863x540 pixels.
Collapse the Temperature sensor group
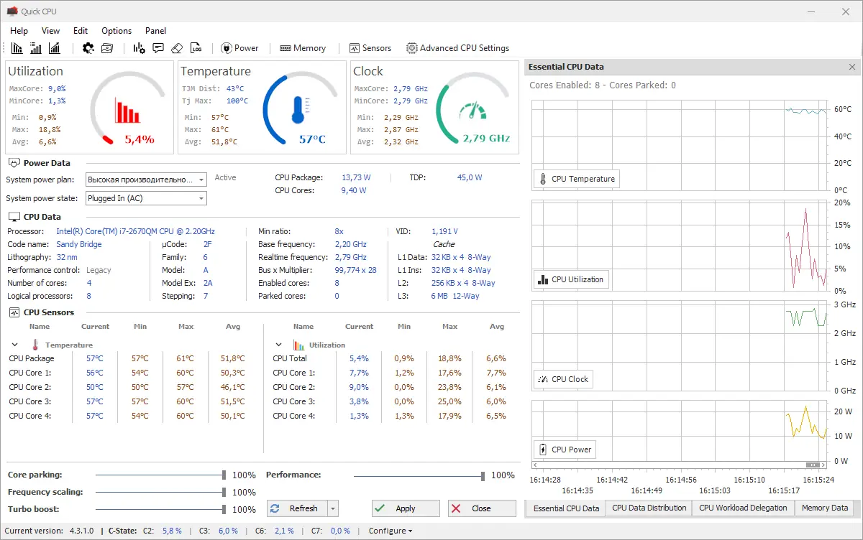tap(15, 345)
